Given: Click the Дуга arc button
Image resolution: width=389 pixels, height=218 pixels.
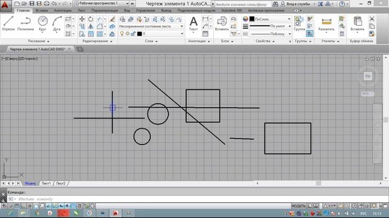Looking at the screenshot, I should (x=57, y=24).
